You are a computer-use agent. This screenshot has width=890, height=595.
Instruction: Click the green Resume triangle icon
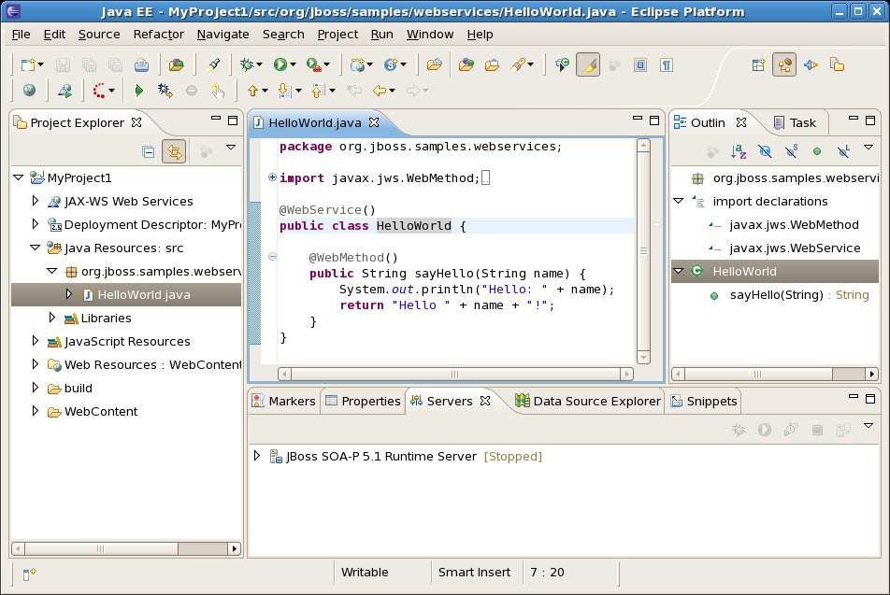[x=138, y=91]
